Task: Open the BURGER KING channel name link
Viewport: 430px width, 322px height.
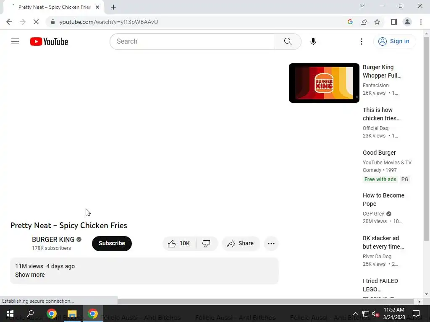Action: click(x=53, y=239)
